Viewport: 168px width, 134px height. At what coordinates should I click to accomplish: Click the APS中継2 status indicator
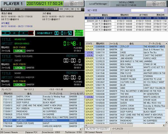tap(79, 35)
